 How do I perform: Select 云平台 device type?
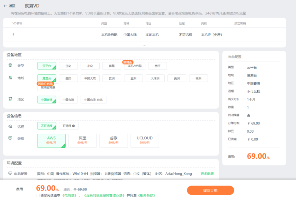click(x=47, y=66)
